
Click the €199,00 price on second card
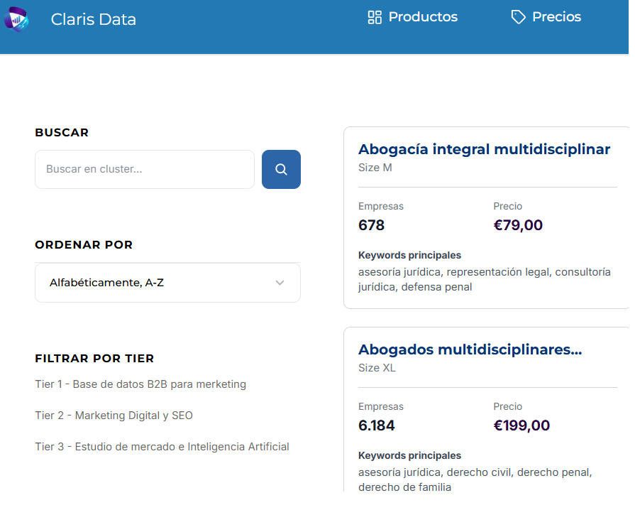521,425
